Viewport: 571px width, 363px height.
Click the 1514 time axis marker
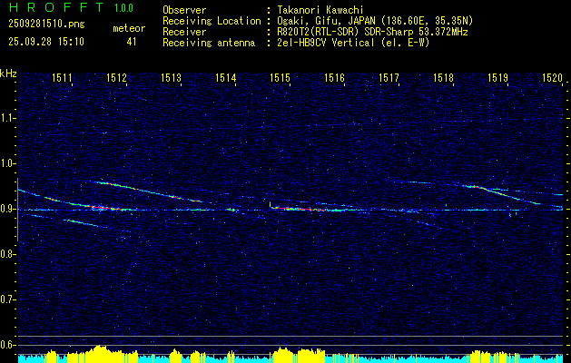click(225, 77)
